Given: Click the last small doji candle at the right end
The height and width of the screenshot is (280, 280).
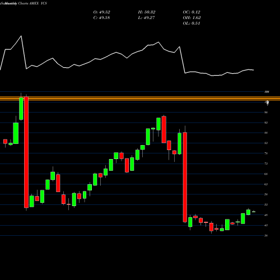Looking at the screenshot, I should tap(254, 212).
